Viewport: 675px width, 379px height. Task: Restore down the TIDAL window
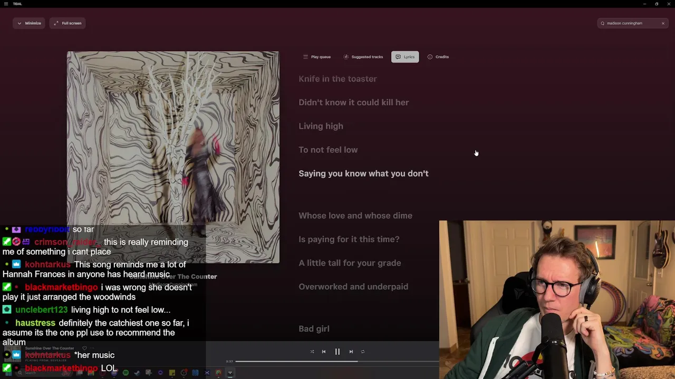[657, 4]
